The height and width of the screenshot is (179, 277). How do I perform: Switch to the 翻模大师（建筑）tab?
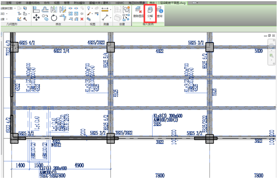pyautogui.click(x=100, y=3)
